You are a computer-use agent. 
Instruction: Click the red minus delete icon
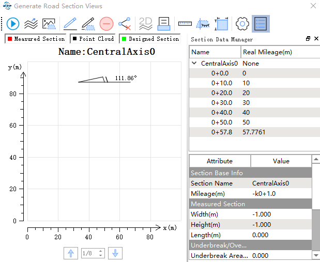pos(106,24)
